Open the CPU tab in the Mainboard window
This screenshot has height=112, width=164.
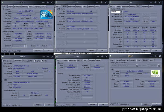pyautogui.click(x=4, y=61)
